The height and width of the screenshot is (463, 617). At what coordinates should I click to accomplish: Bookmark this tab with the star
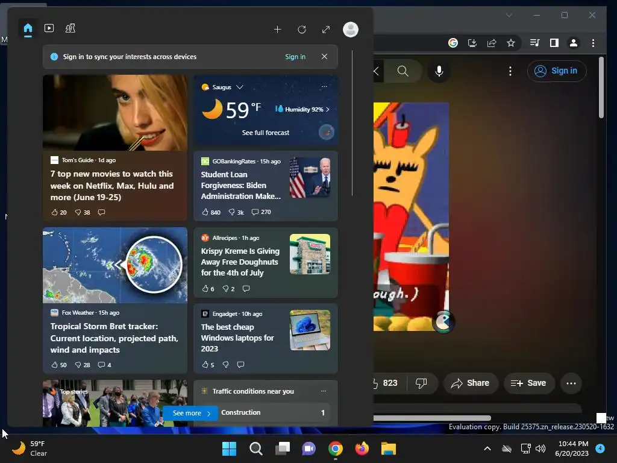point(511,43)
